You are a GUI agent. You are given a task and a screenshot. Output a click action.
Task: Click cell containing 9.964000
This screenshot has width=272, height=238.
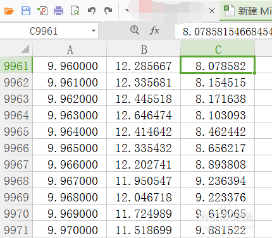(70, 131)
